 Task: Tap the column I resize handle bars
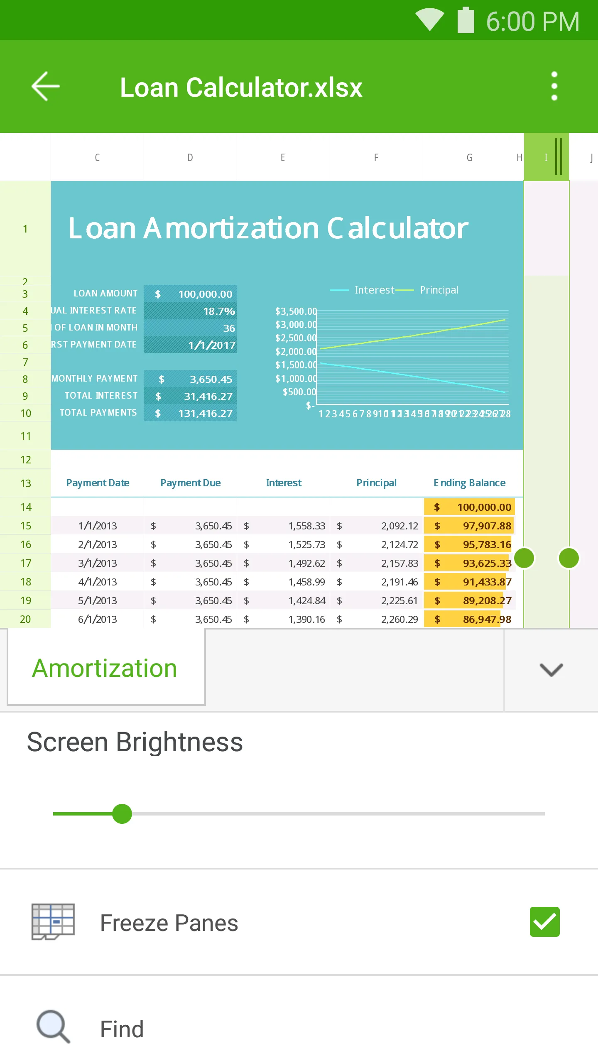point(559,157)
